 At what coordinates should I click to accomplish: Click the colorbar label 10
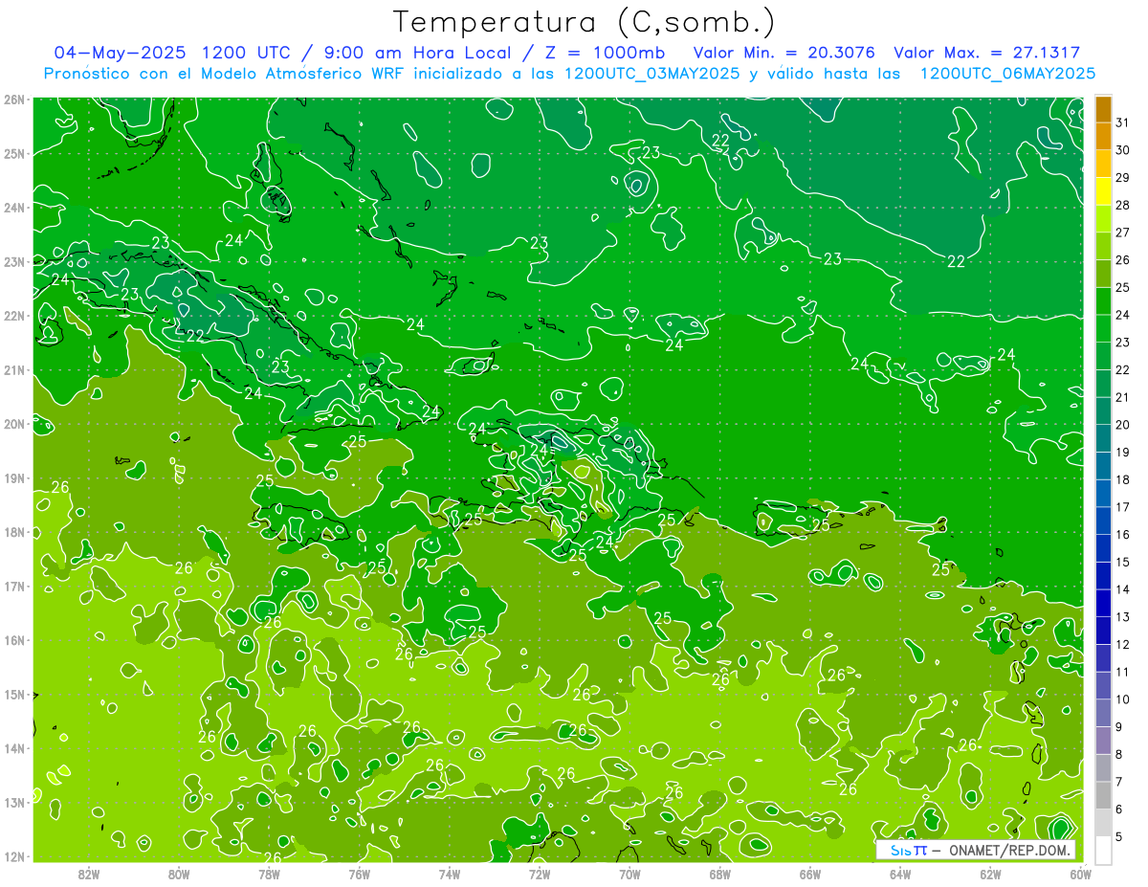tap(1123, 699)
